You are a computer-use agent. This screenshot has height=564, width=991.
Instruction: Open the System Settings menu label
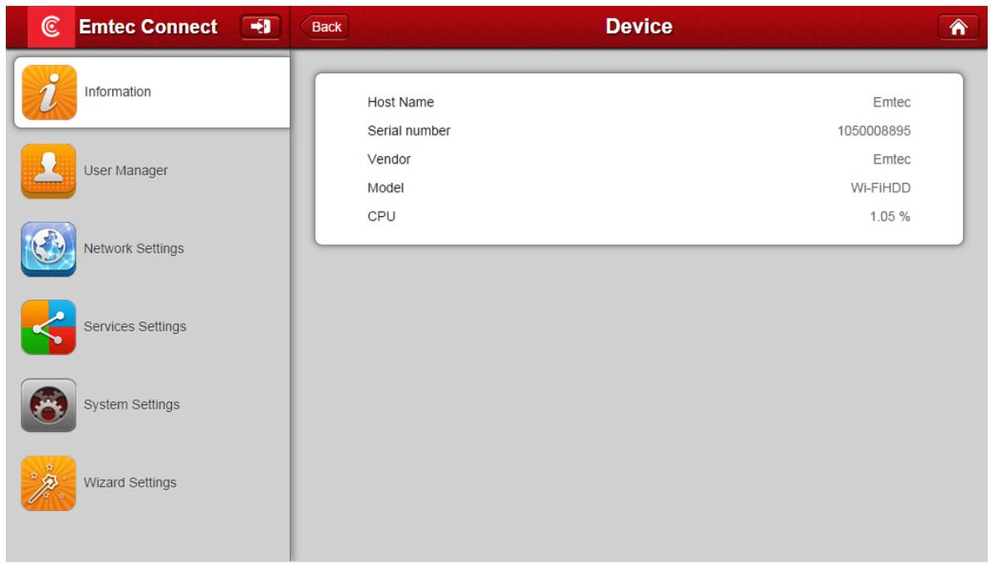tap(131, 405)
